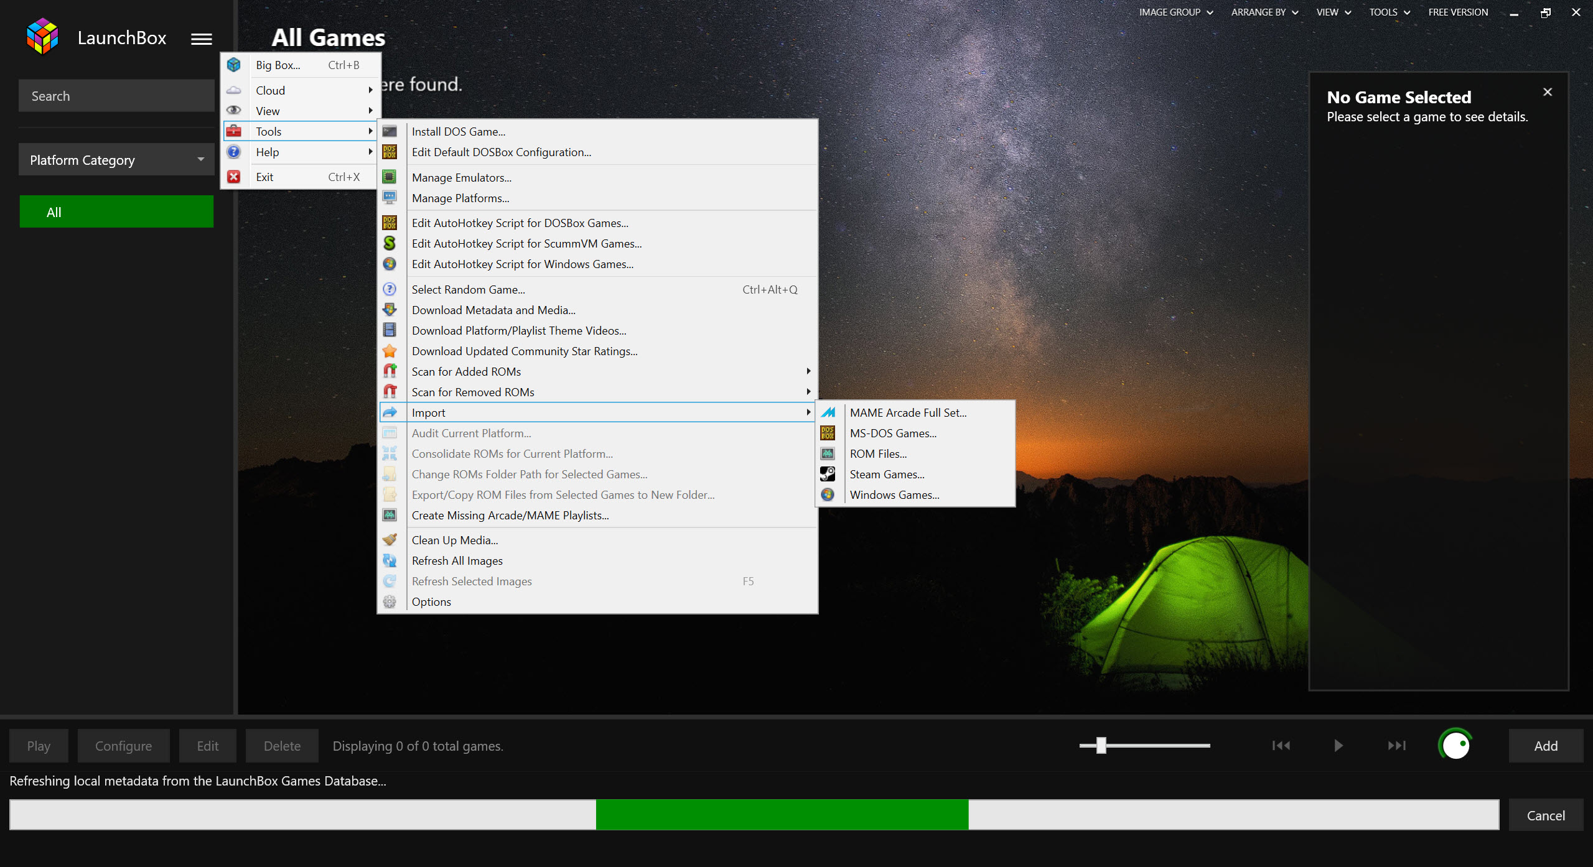Click the Add button
The height and width of the screenshot is (867, 1593).
1546,746
